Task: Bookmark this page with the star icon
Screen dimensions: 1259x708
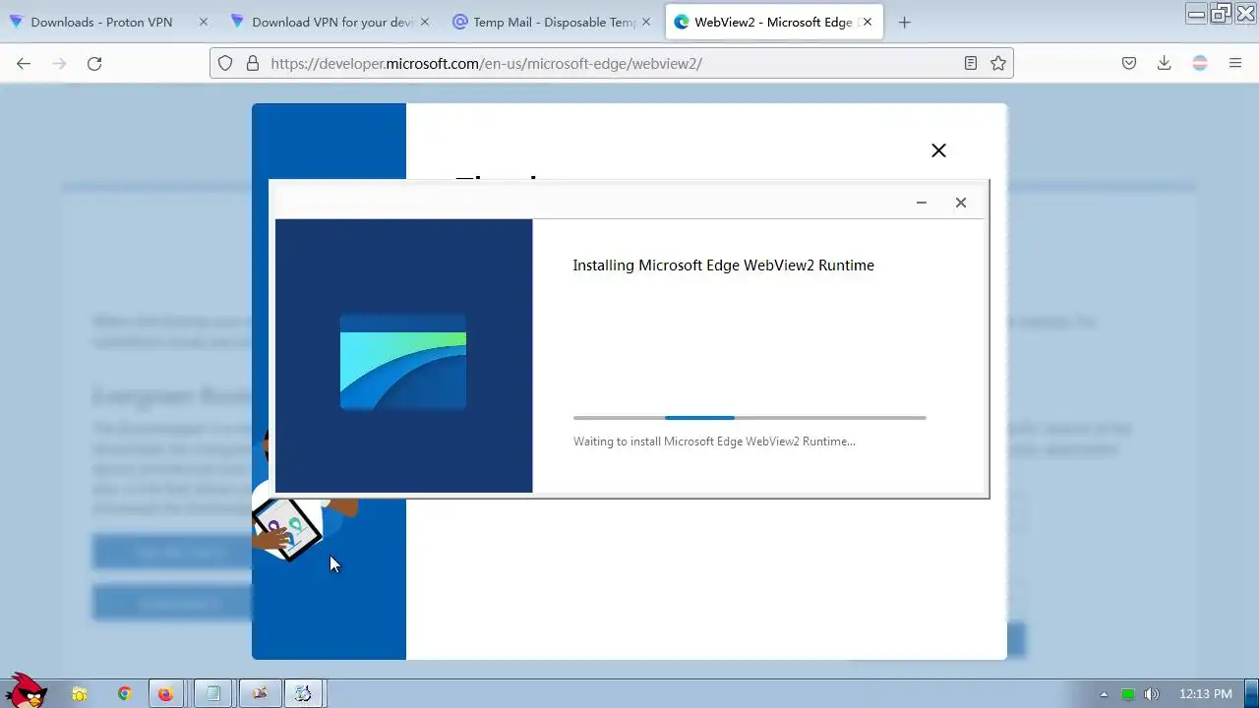Action: pos(998,63)
